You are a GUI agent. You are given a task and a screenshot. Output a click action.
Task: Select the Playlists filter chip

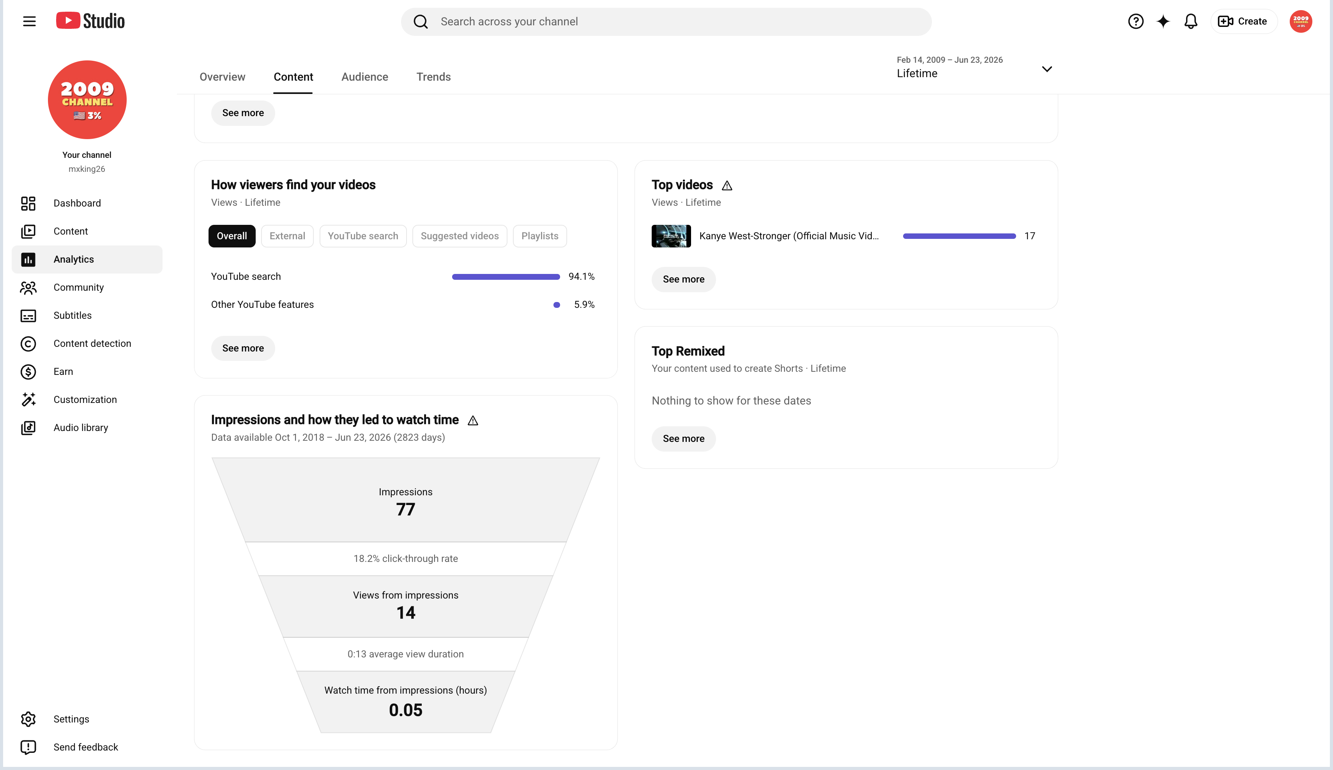(539, 236)
